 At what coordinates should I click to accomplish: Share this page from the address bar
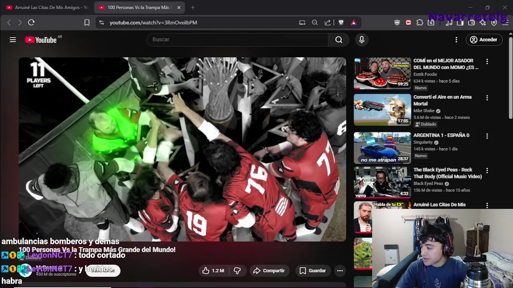[x=328, y=23]
